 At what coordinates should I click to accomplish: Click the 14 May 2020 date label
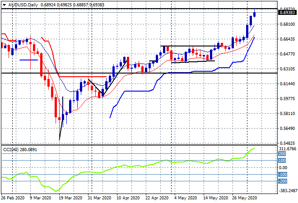pyautogui.click(x=215, y=198)
